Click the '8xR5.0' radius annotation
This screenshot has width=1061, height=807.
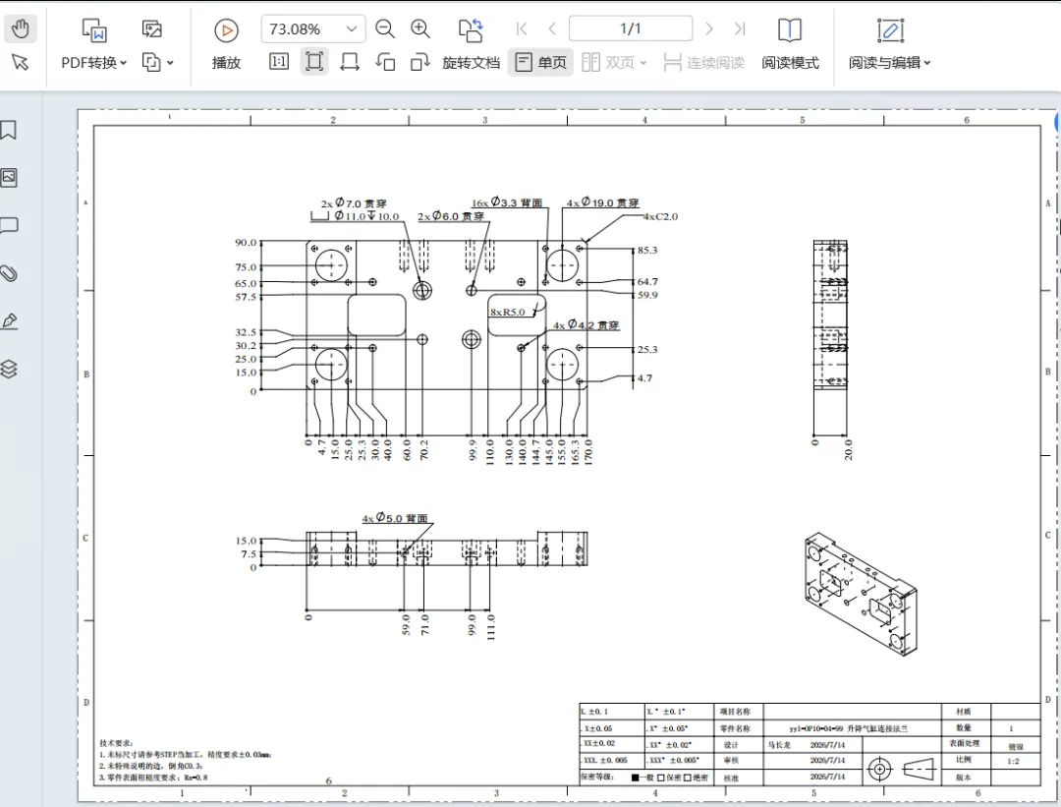pos(508,313)
